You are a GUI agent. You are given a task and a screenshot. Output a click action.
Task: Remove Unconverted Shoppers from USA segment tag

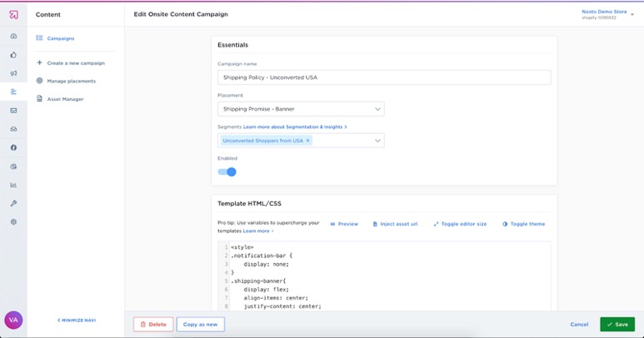307,141
